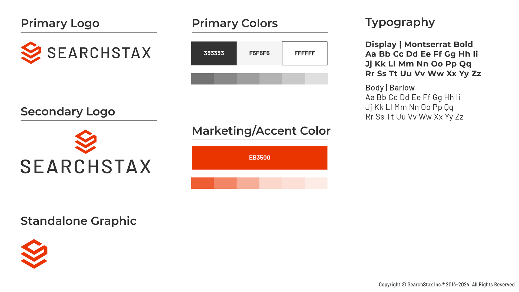
Task: Click the Body Barlow label
Action: click(x=390, y=88)
